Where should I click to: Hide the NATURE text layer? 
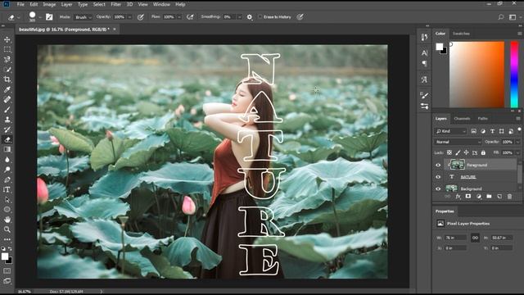[x=438, y=177]
